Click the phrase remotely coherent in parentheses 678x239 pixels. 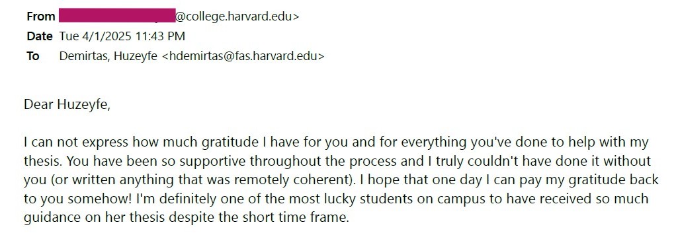[x=297, y=180]
